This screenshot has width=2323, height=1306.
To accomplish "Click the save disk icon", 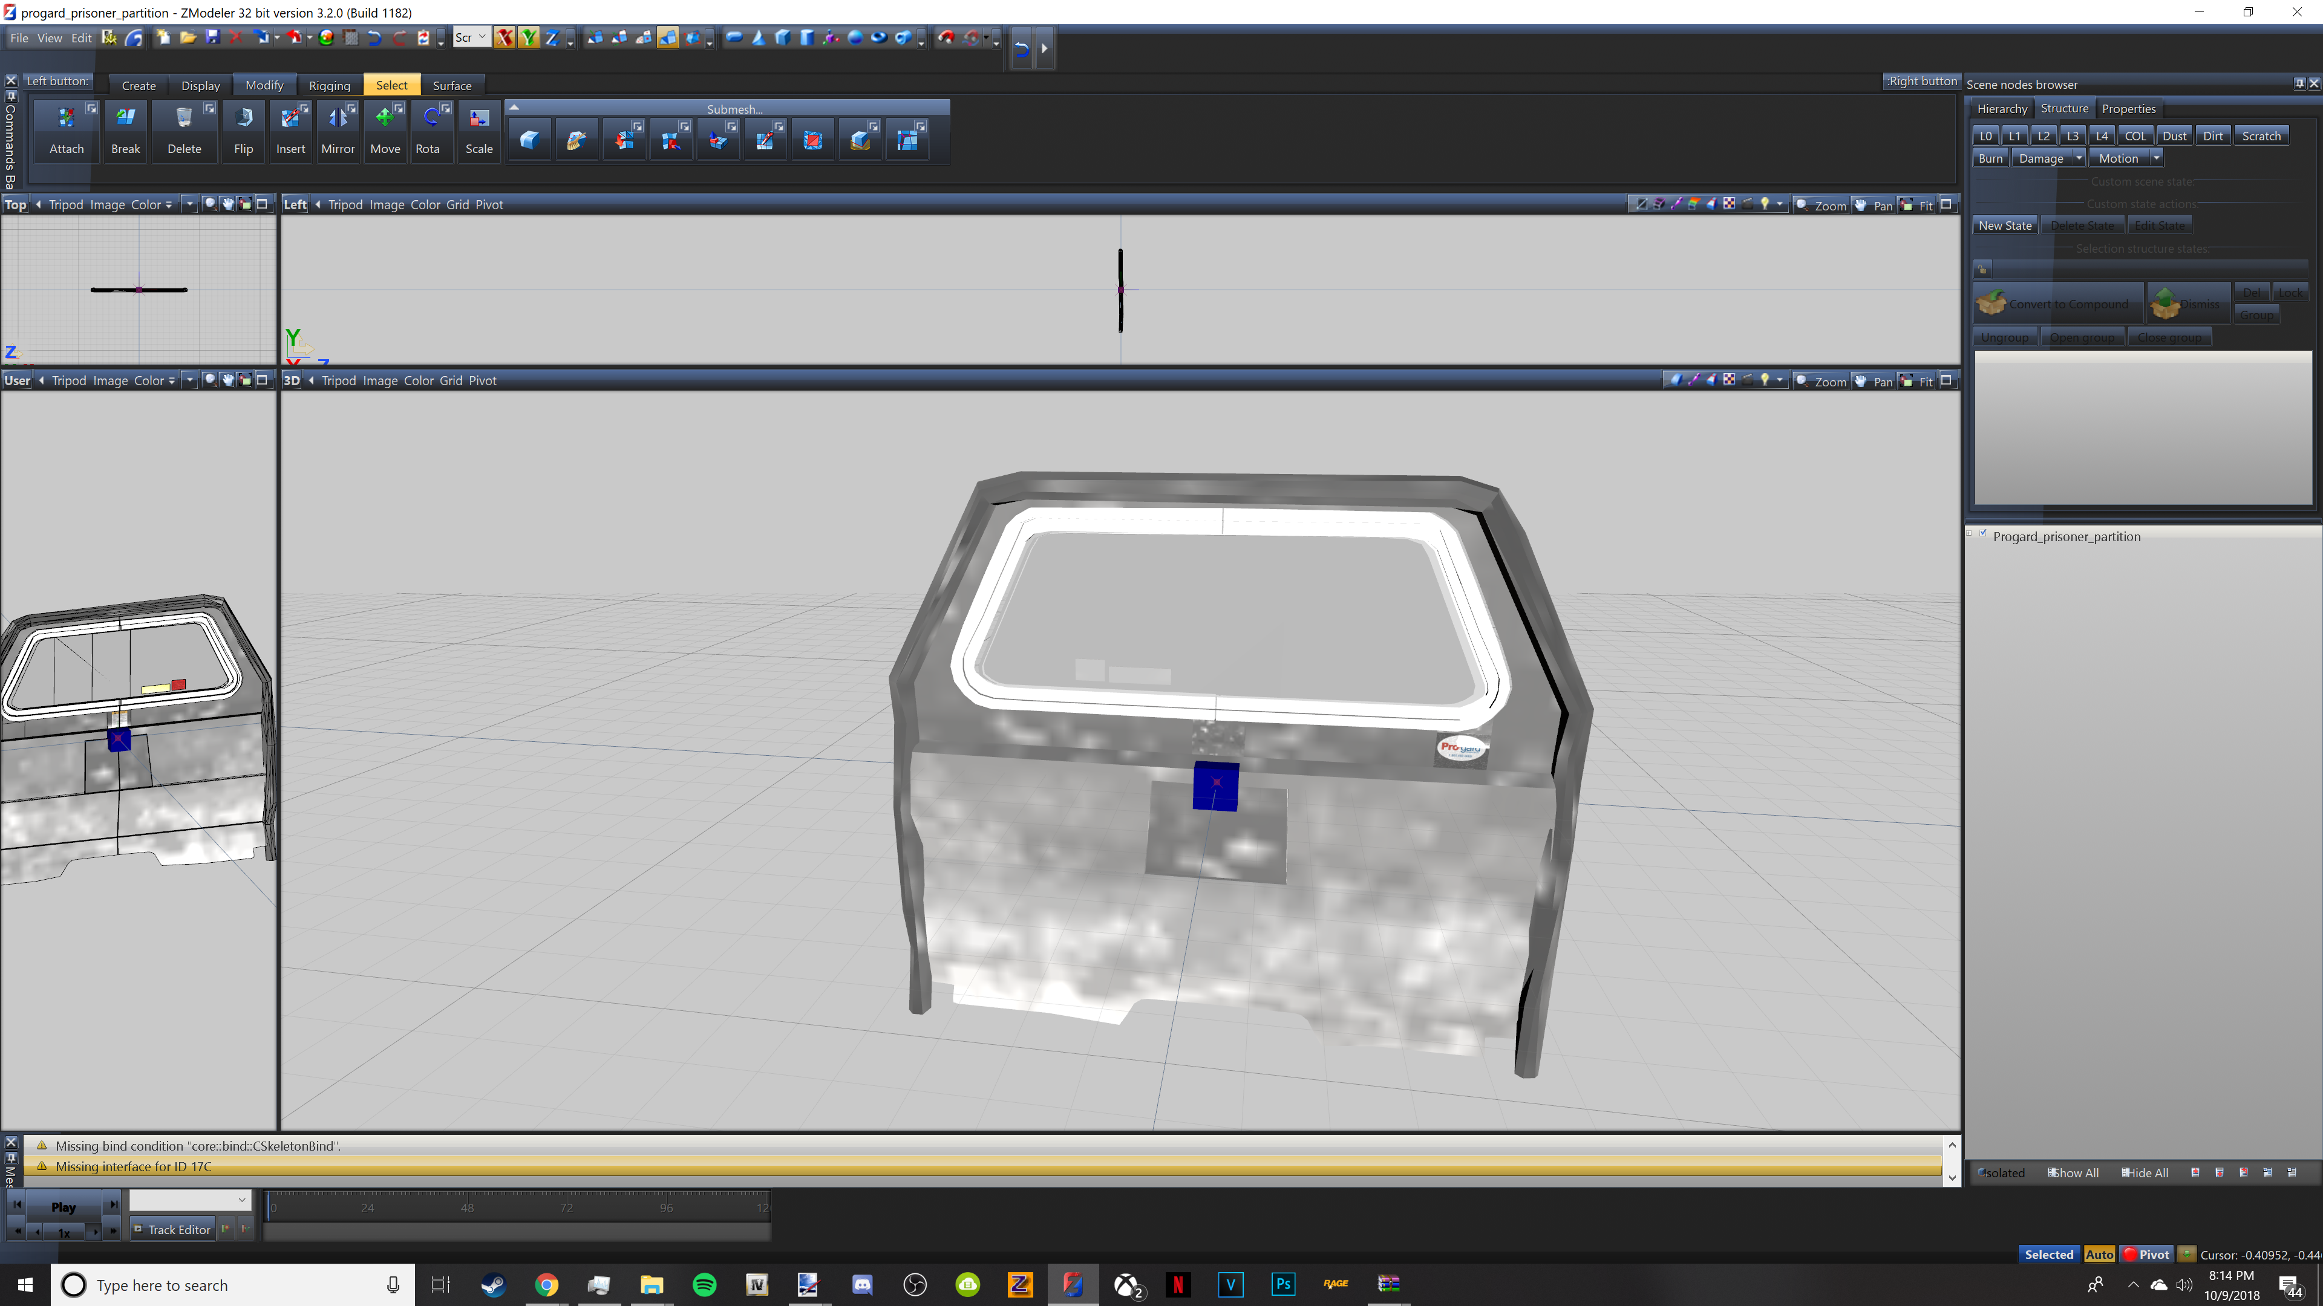I will [213, 37].
